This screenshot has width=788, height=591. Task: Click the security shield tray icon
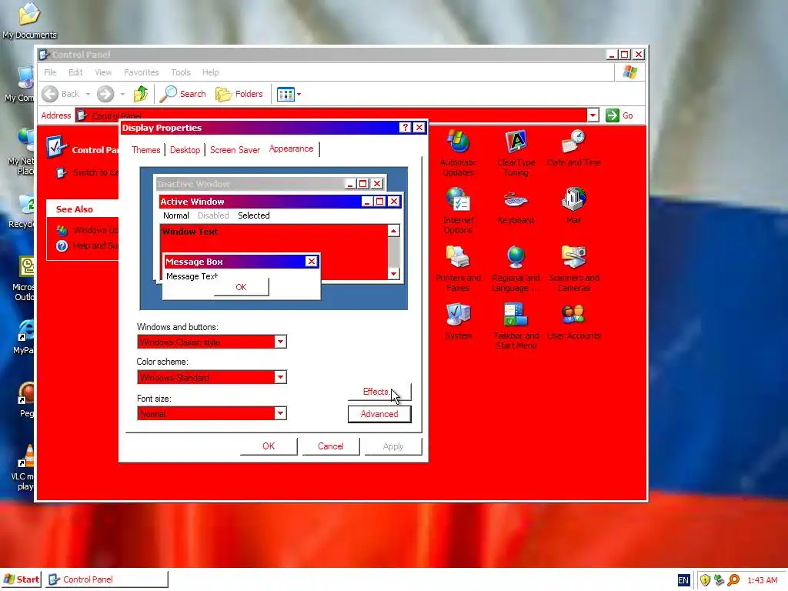[705, 580]
